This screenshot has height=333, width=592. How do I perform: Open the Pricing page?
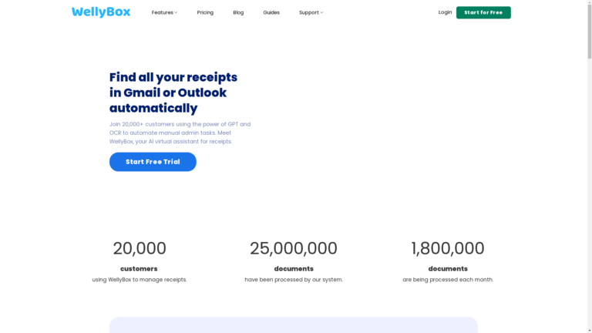pyautogui.click(x=205, y=12)
